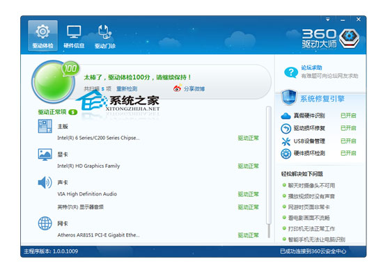Select VIA High Definition Audio entry
This screenshot has height=270, width=383.
click(87, 194)
